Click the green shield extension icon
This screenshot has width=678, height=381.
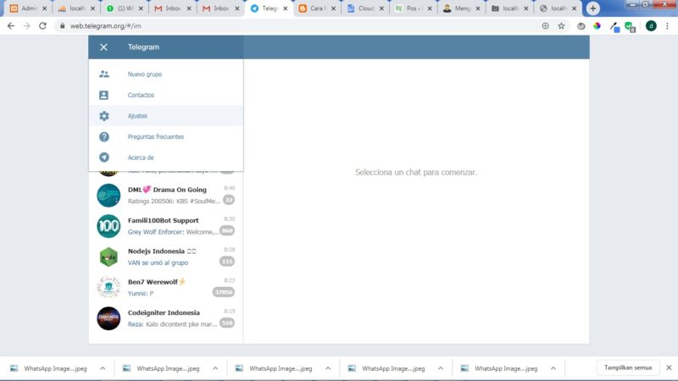coord(630,27)
